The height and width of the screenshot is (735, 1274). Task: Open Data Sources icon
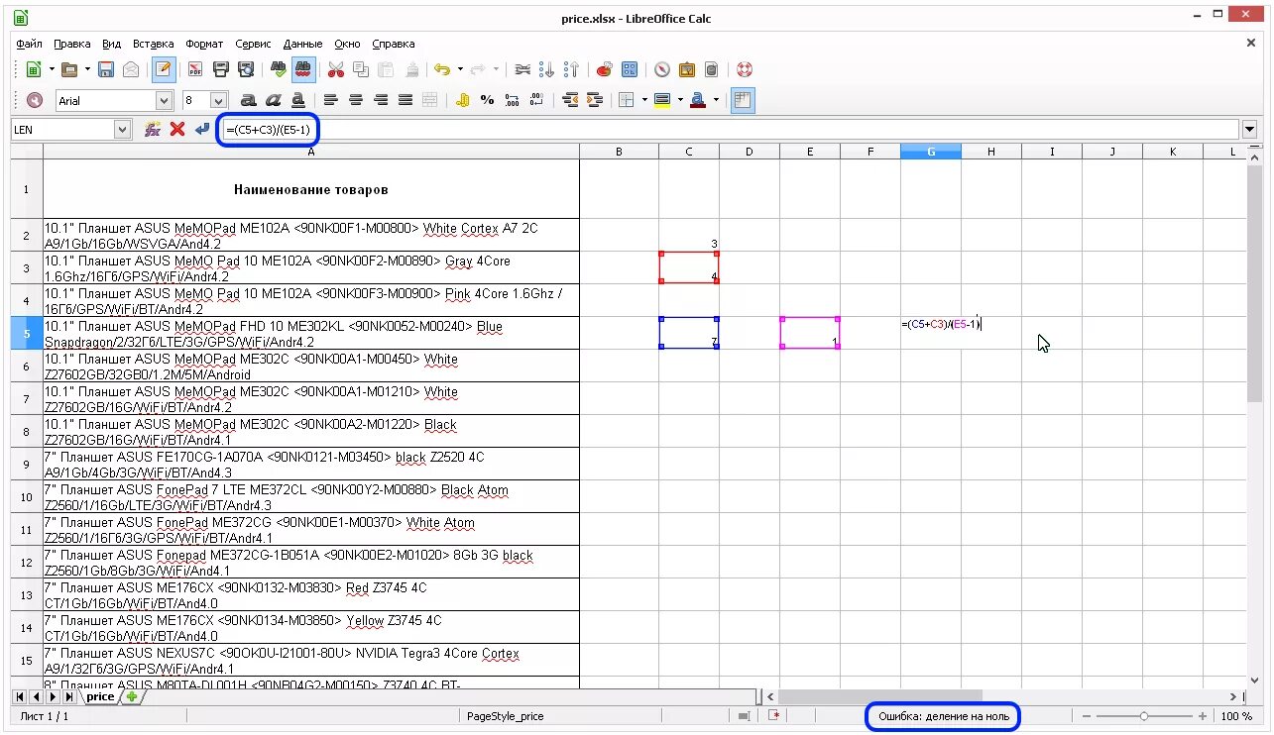[x=711, y=69]
